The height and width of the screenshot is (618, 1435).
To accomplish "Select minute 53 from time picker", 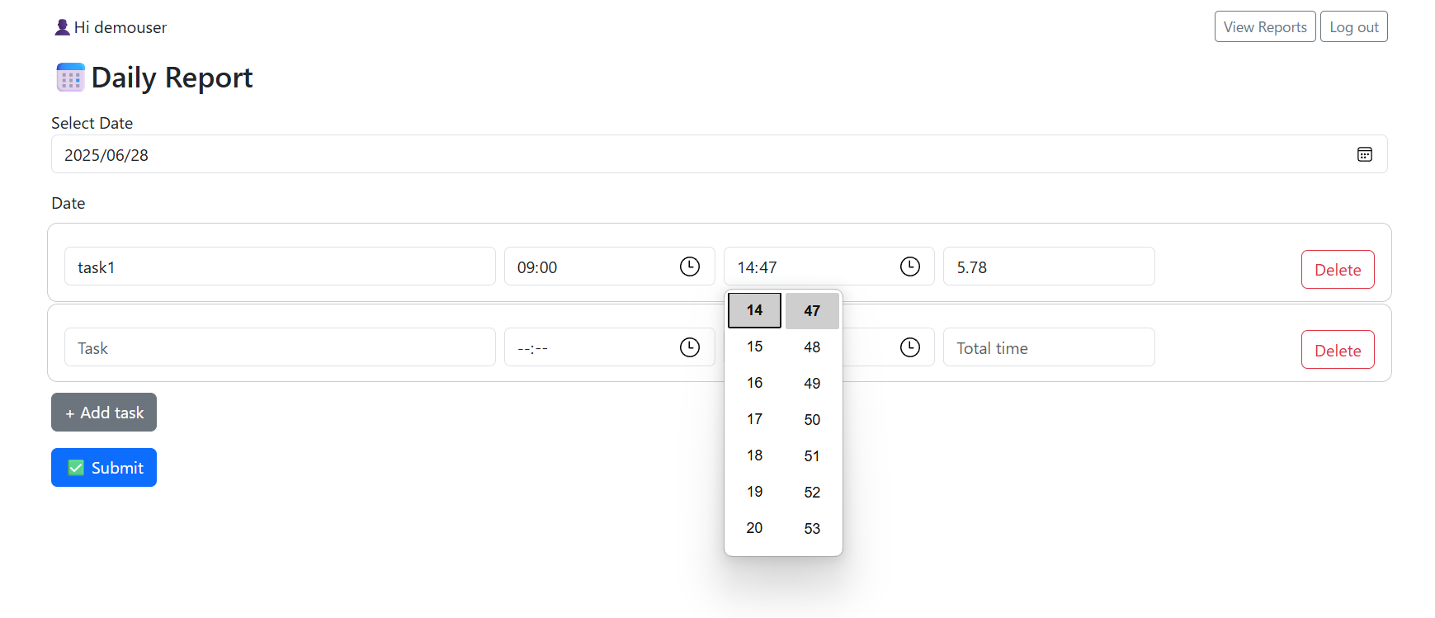I will 812,528.
